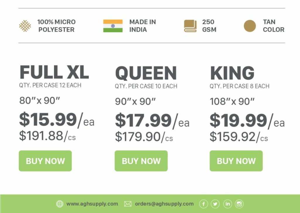Visit the www.aghsupply.com link

[x=92, y=204]
